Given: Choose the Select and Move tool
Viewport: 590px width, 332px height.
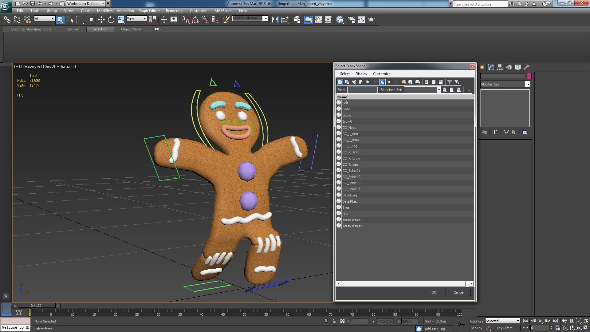Looking at the screenshot, I should pos(101,20).
